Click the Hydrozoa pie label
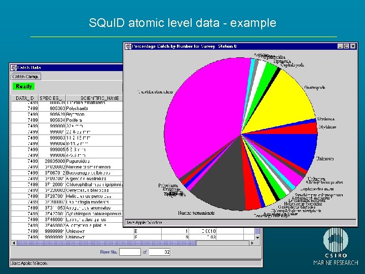Image resolution: width=365 pixels, height=274 pixels. tap(326, 119)
